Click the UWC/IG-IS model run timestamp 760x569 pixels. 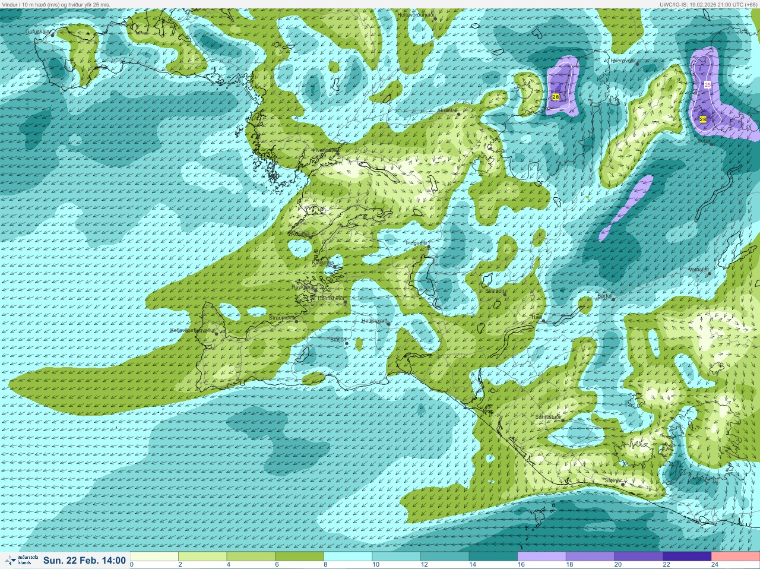(x=709, y=4)
